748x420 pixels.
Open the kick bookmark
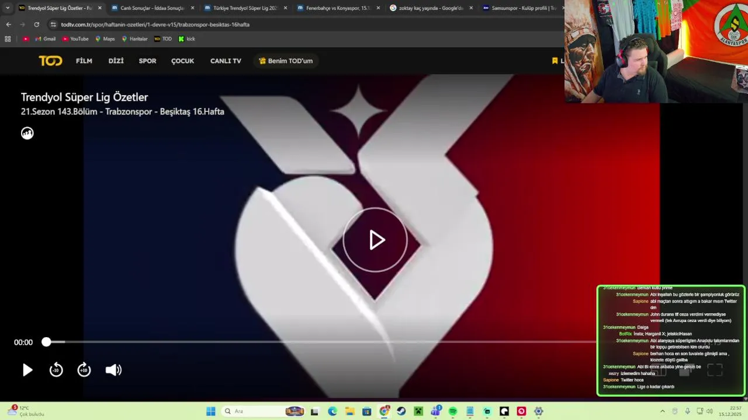[x=187, y=39]
